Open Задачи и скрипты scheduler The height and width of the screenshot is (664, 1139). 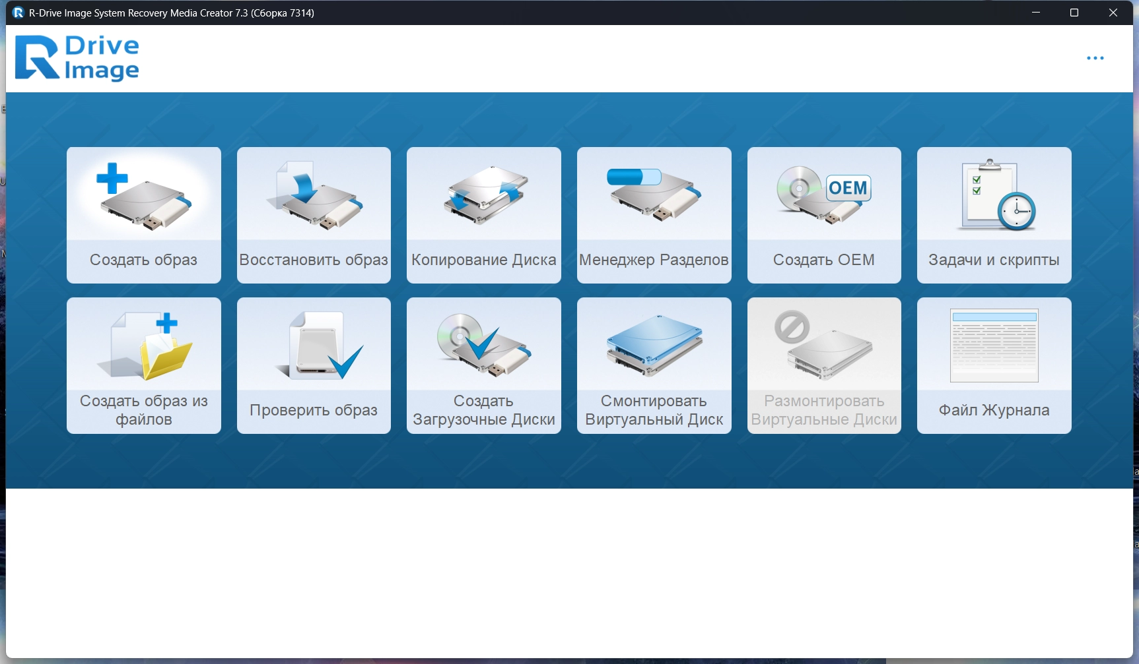[994, 215]
